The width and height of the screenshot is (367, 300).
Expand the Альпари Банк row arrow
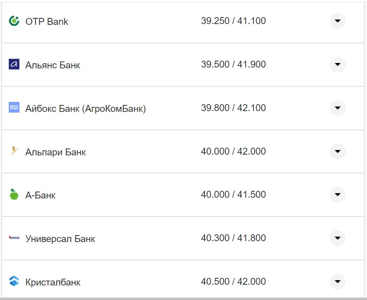(x=337, y=152)
